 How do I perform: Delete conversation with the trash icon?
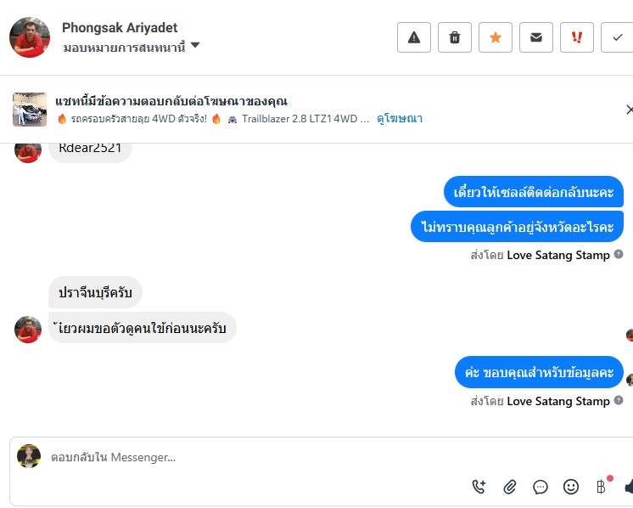tap(455, 37)
